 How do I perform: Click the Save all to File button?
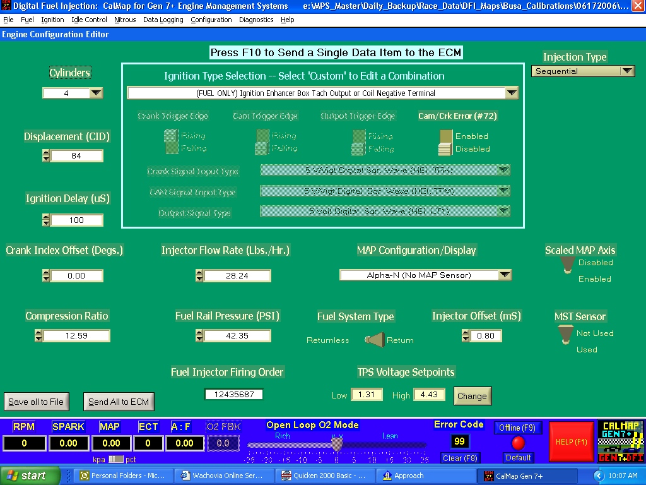tap(36, 402)
